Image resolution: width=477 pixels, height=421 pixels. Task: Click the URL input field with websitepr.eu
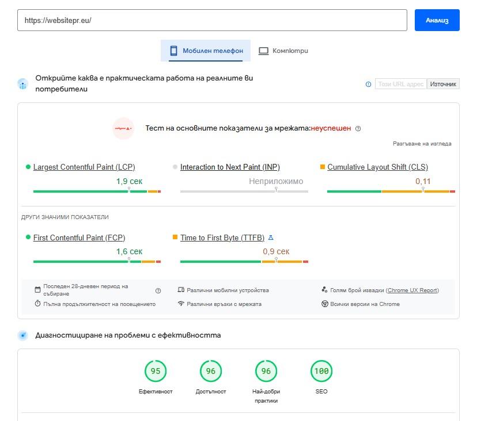[212, 20]
